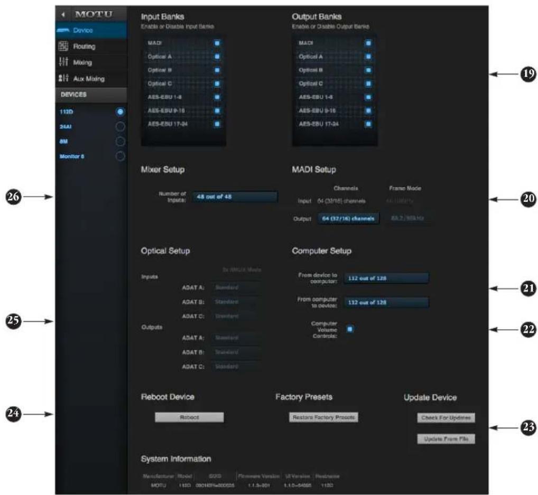Toggle Optical C output bank checkbox
Image resolution: width=538 pixels, height=495 pixels.
(x=368, y=83)
